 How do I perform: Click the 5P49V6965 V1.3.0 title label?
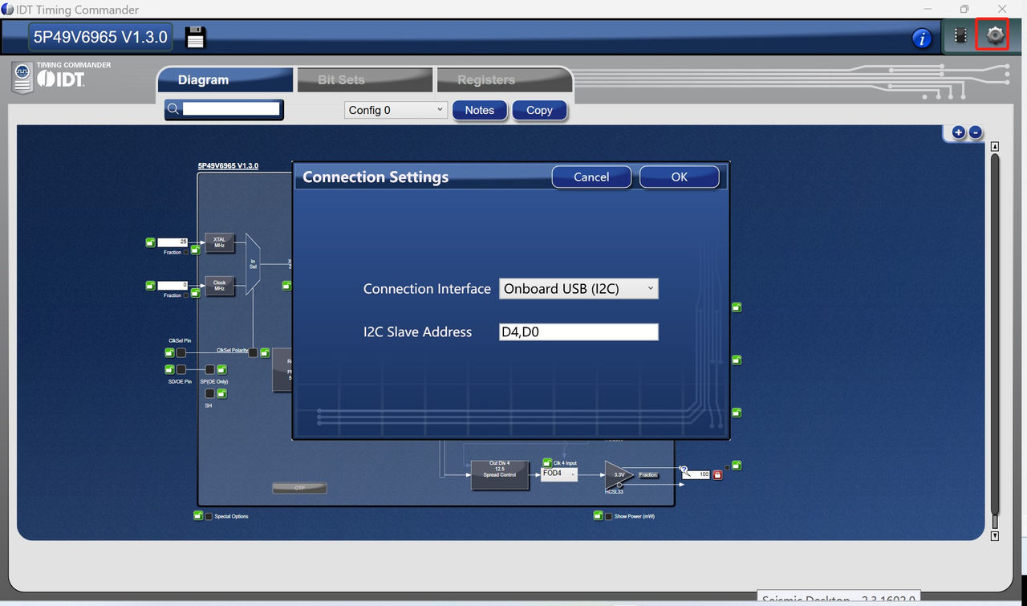(100, 37)
